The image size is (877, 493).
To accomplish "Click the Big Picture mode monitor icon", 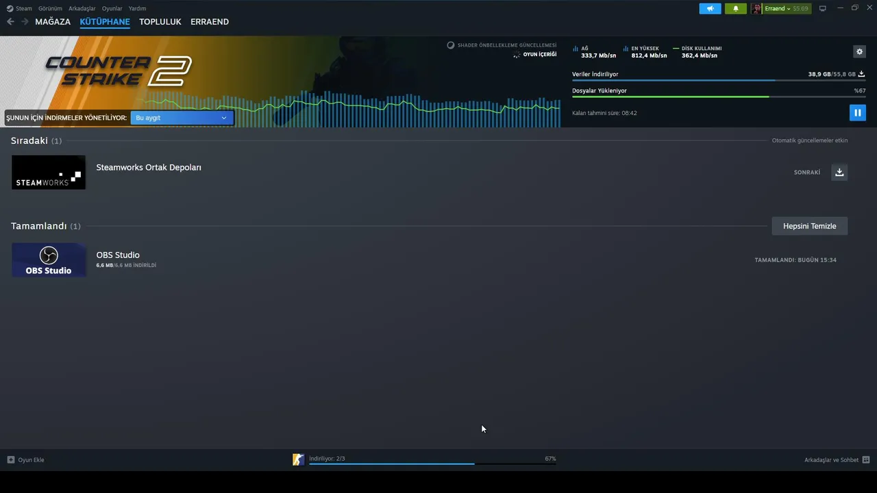I will [x=823, y=8].
